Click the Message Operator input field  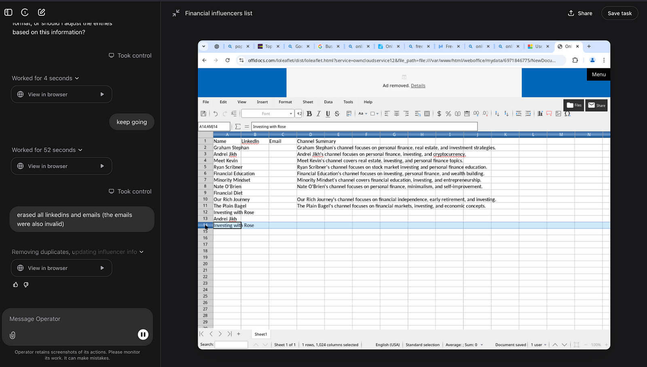pyautogui.click(x=77, y=319)
